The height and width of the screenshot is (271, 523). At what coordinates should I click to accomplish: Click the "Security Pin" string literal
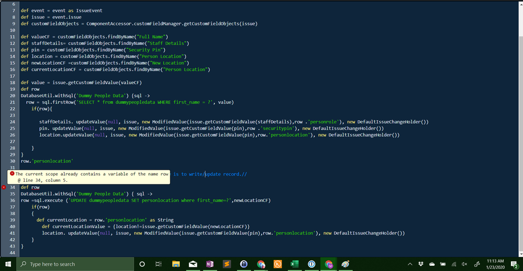click(144, 50)
